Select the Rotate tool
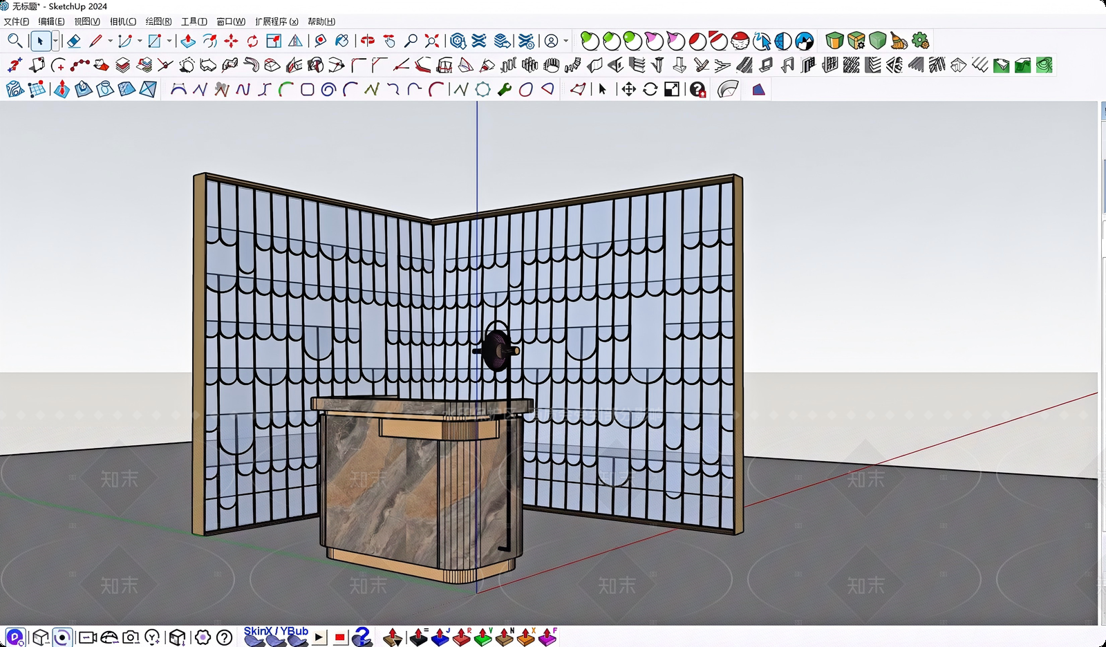Image resolution: width=1106 pixels, height=647 pixels. click(x=252, y=41)
